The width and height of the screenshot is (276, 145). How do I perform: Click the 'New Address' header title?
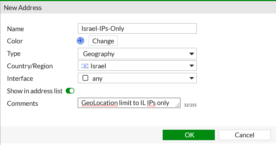click(x=23, y=8)
